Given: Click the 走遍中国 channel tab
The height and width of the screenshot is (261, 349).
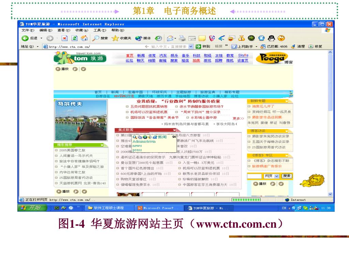Looking at the screenshot, I should coord(135,92).
